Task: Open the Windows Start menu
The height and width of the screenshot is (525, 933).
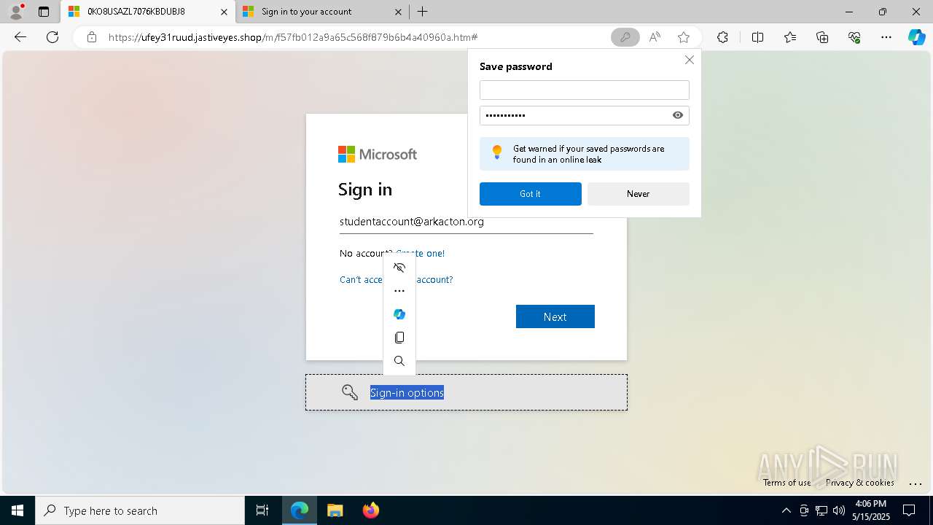Action: point(17,510)
